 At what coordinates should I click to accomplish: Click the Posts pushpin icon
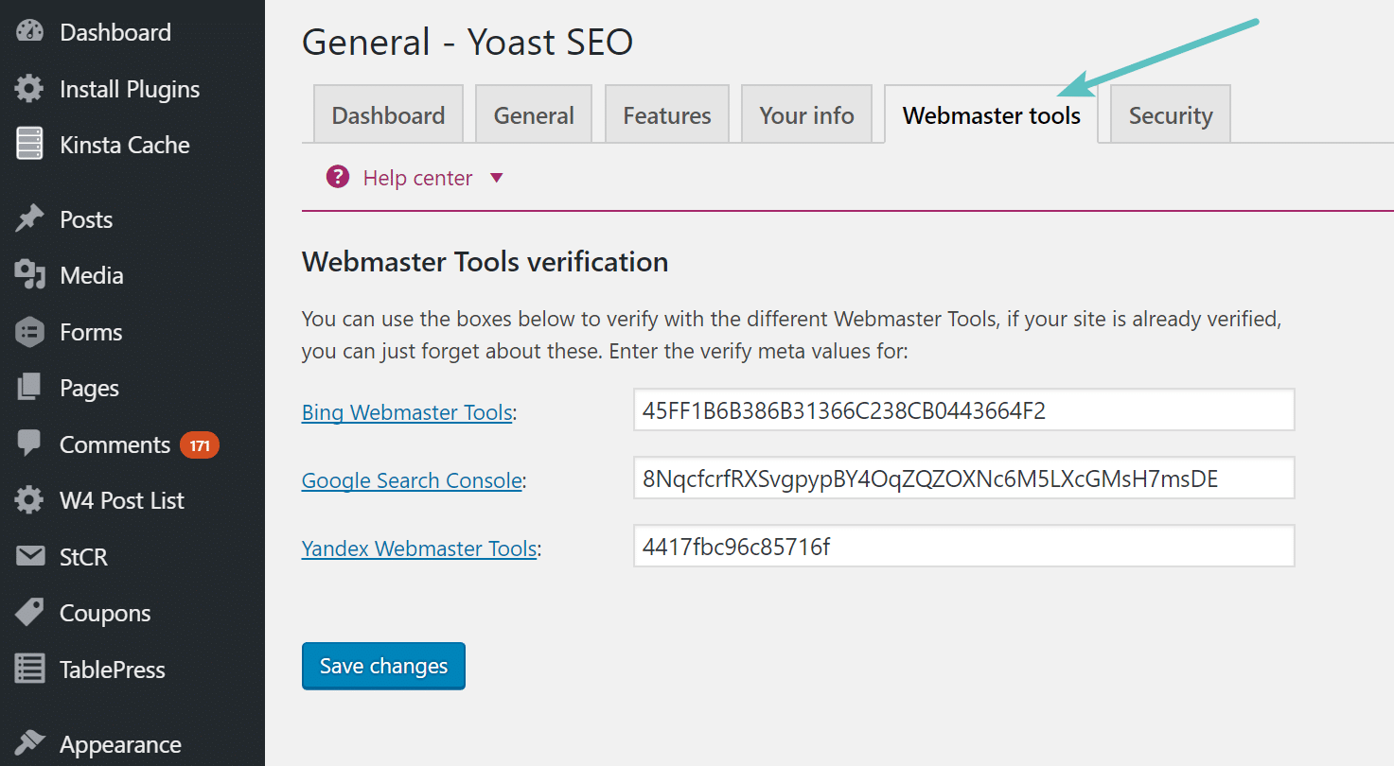click(x=29, y=219)
